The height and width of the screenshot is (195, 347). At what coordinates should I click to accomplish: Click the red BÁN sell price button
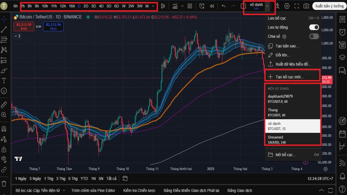point(24,26)
